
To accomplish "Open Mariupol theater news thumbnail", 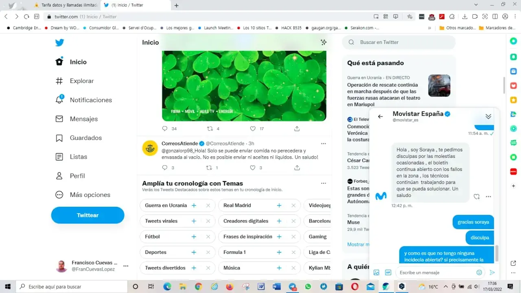I will click(439, 85).
